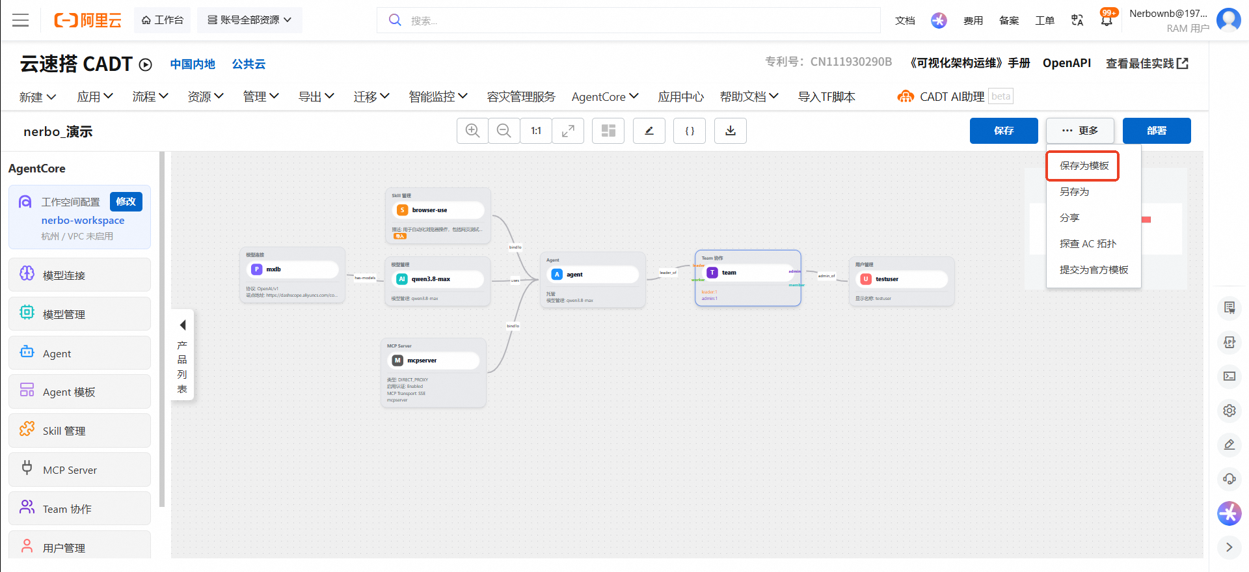
Task: Open the CADT AI助理 beta assistant
Action: tap(954, 97)
